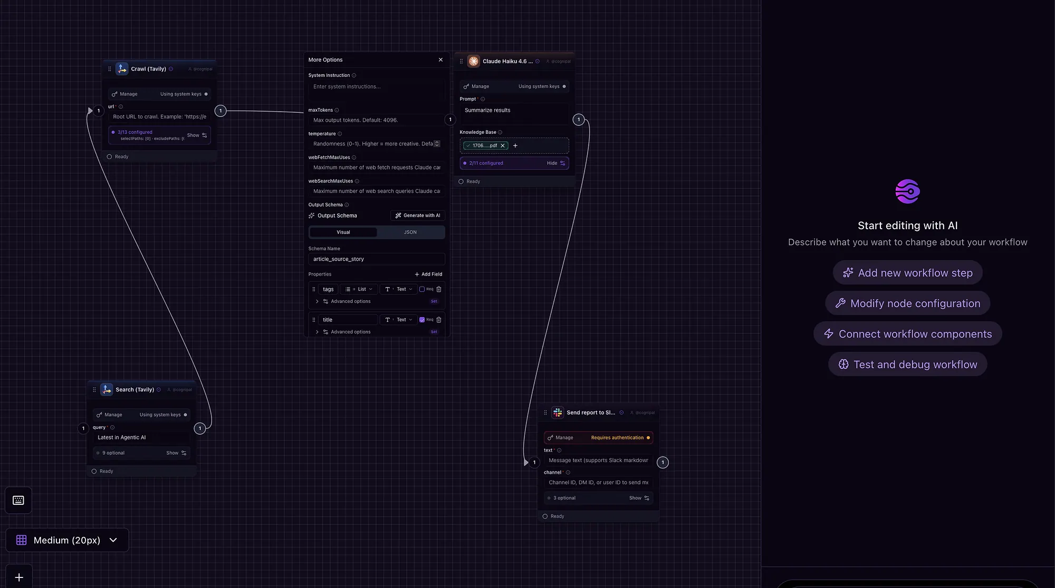This screenshot has height=588, width=1055.
Task: Click the key icon next to Manage on Claude node
Action: pyautogui.click(x=465, y=86)
